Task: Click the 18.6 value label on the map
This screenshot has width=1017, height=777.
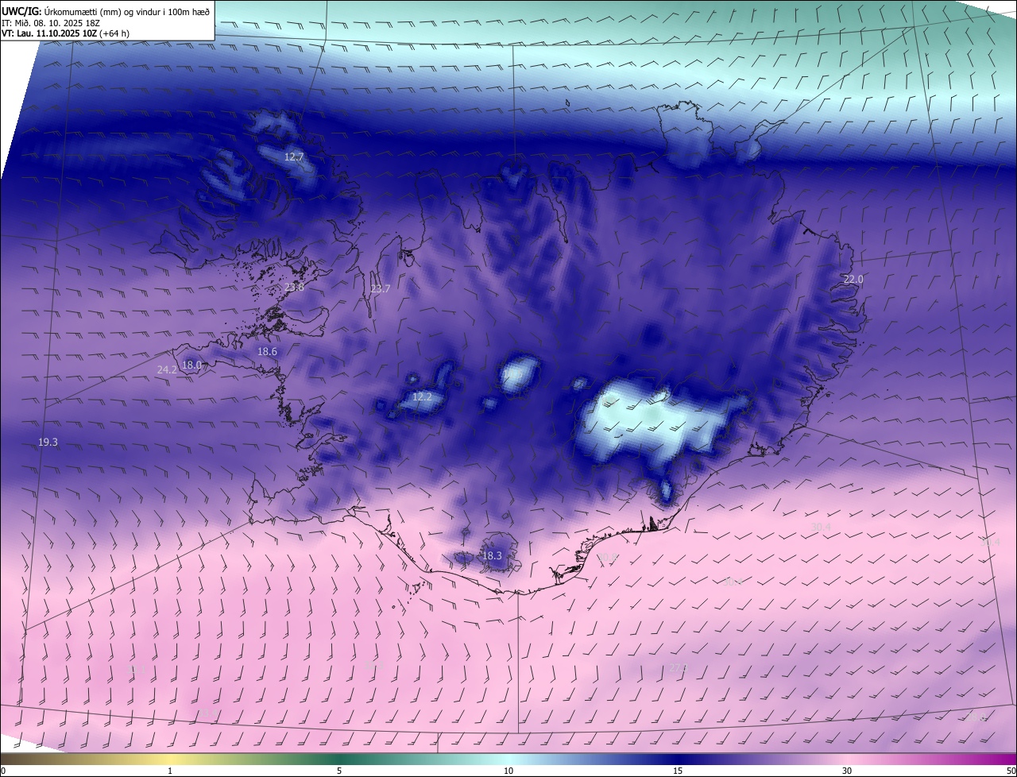Action: click(x=267, y=351)
